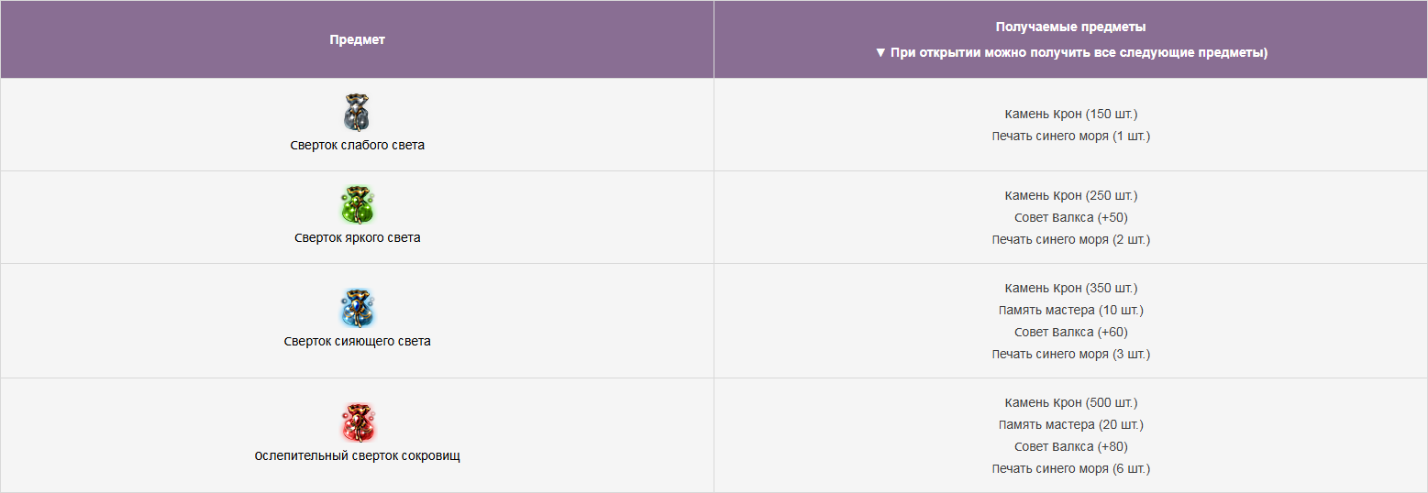The height and width of the screenshot is (493, 1428).
Task: Select the Сверток слабого света label
Action: pyautogui.click(x=358, y=145)
